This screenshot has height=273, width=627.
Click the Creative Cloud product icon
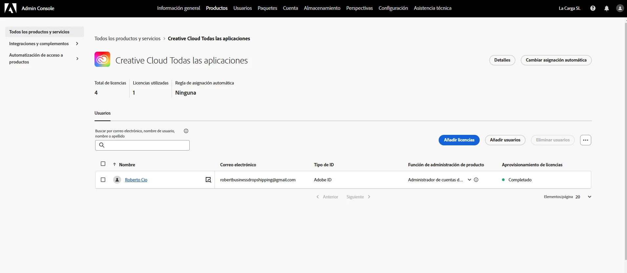pos(102,59)
